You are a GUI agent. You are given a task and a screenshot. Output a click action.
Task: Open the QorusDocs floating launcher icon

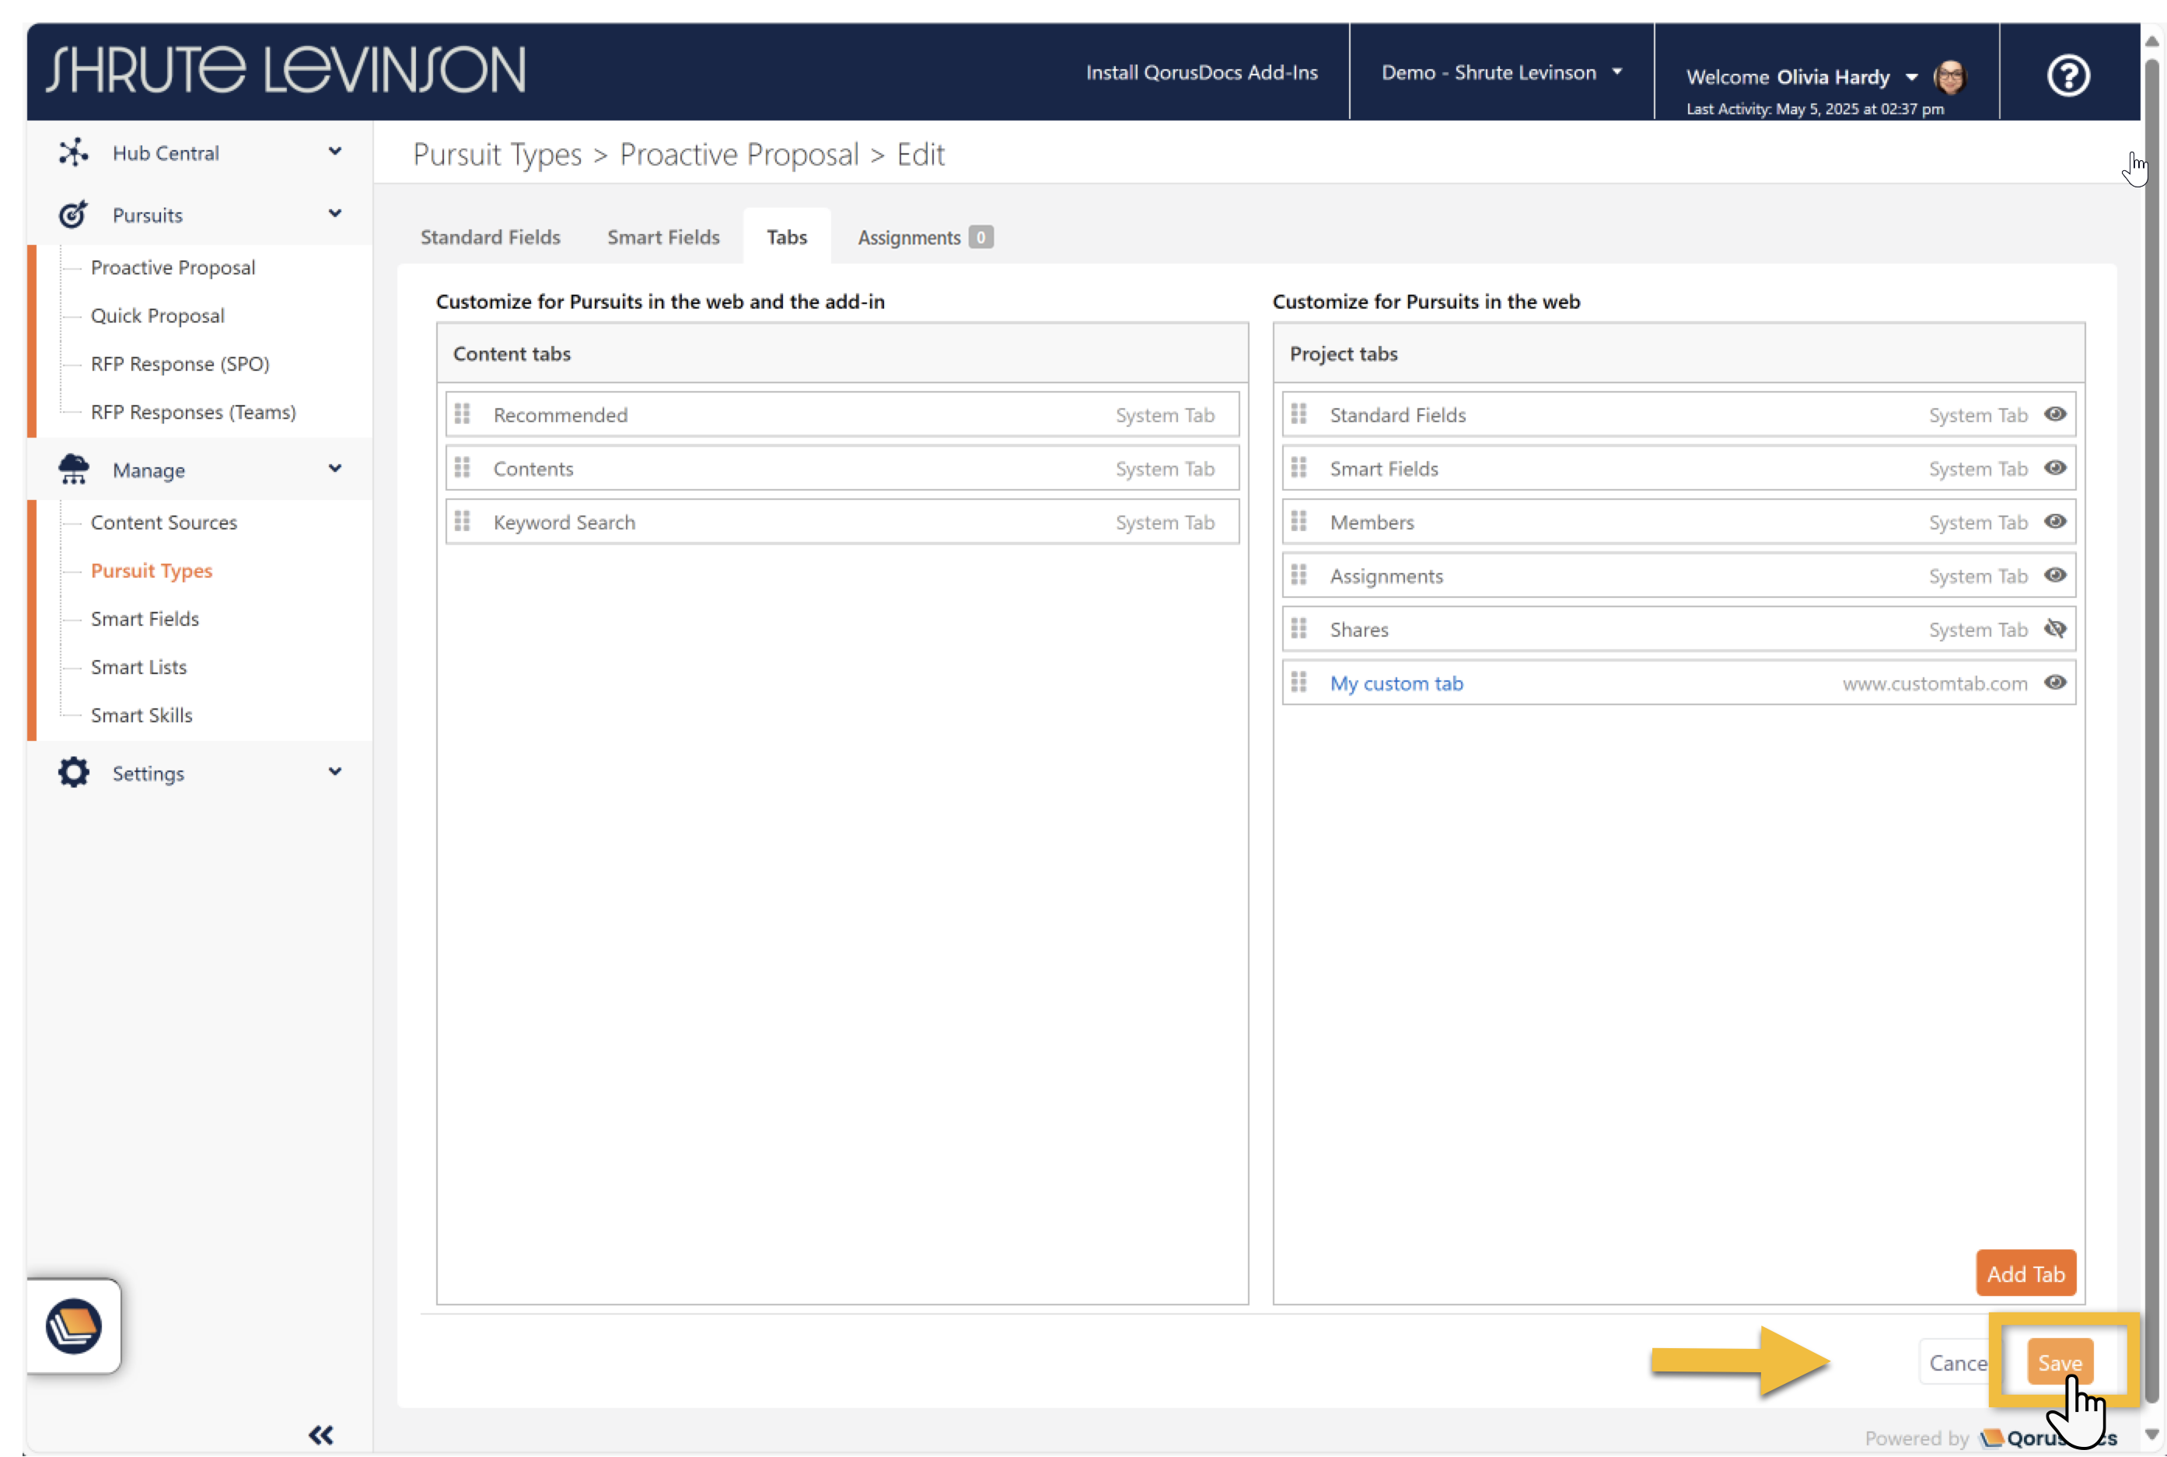73,1325
